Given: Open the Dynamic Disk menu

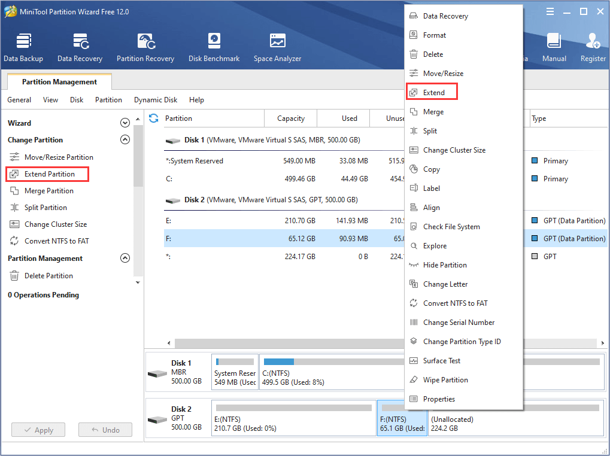Looking at the screenshot, I should click(x=155, y=99).
